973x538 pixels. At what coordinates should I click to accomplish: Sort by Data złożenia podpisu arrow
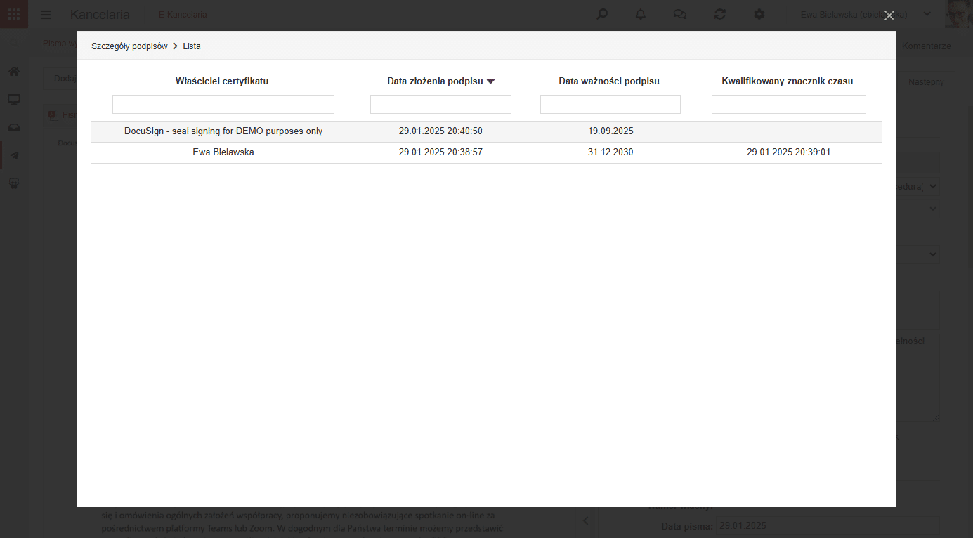click(x=490, y=81)
